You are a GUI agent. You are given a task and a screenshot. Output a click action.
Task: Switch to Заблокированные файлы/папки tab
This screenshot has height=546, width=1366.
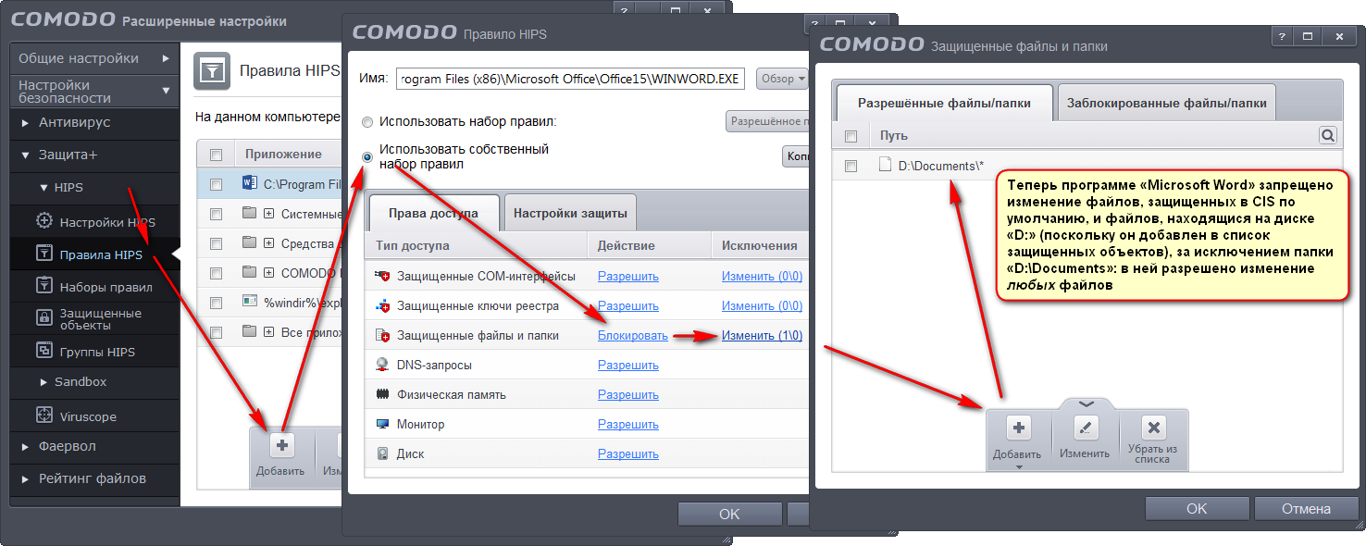tap(1166, 103)
